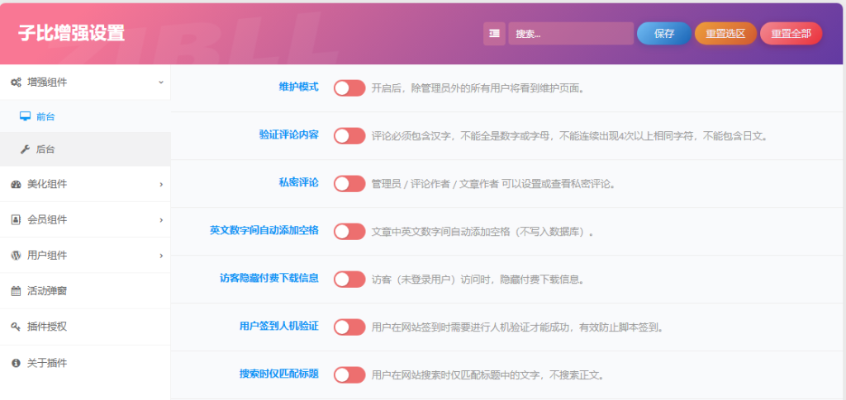Click description starting with 开启后，除管理员外

point(478,88)
